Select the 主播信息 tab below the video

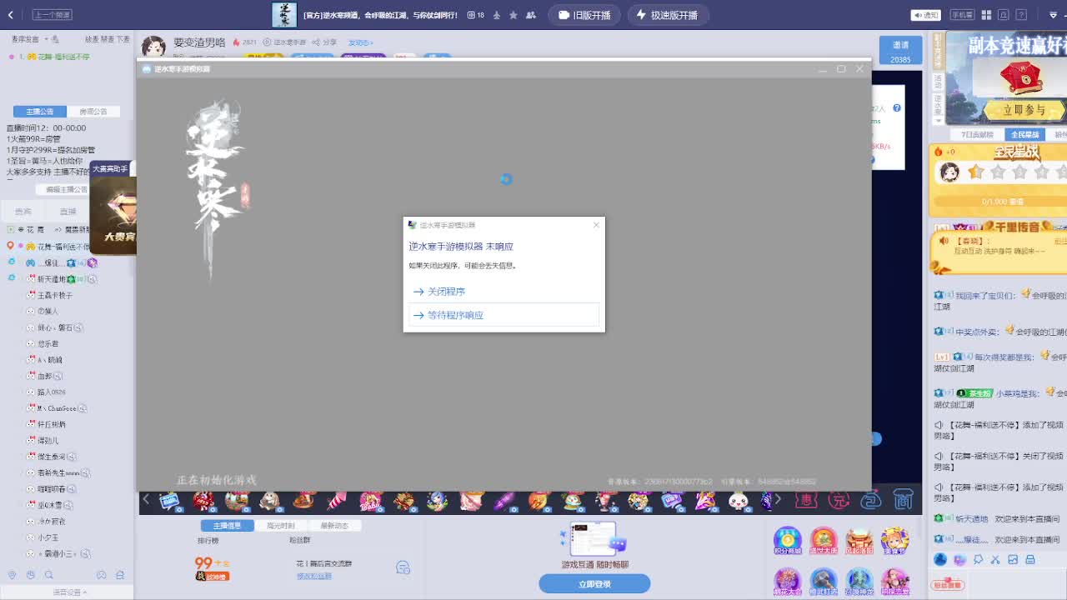(x=227, y=526)
